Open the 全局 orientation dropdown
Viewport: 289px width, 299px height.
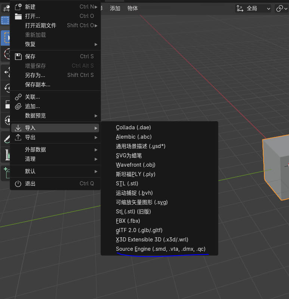tap(253, 9)
